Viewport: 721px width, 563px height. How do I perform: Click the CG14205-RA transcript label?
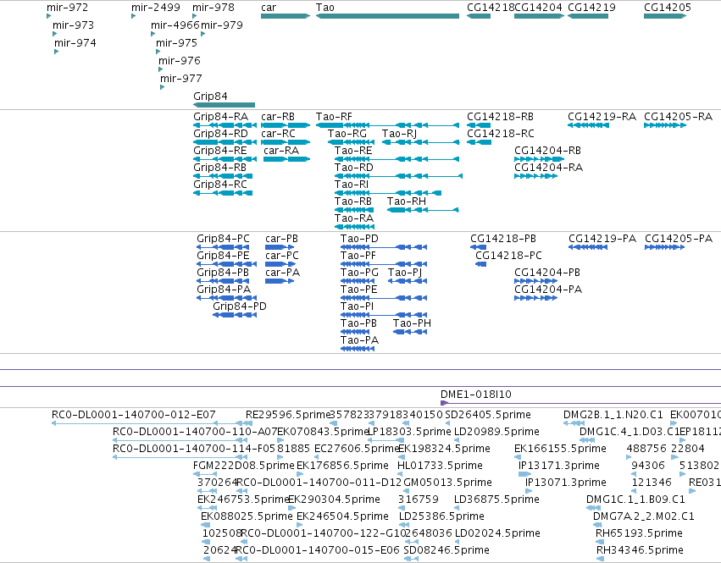pos(679,117)
